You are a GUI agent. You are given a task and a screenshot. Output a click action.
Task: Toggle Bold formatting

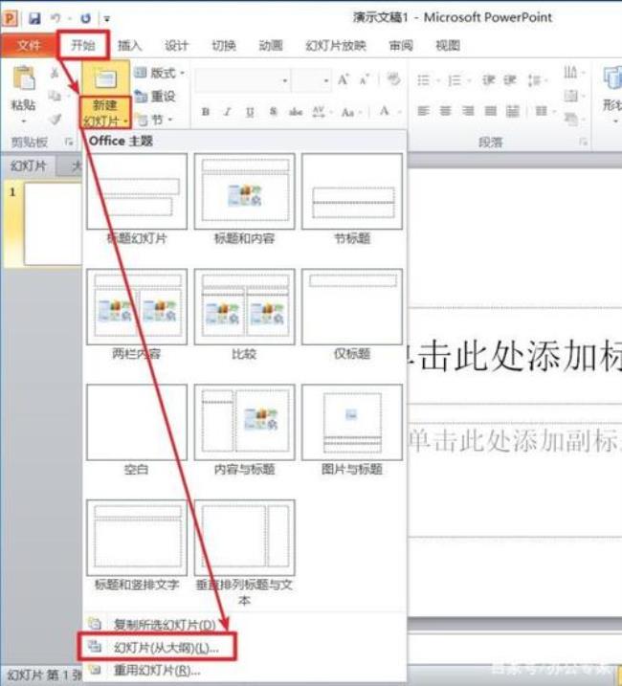tap(206, 112)
